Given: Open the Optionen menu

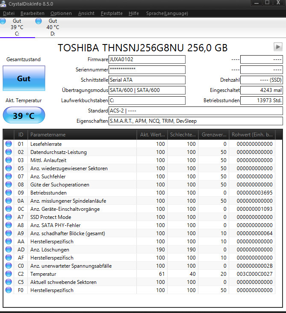Looking at the screenshot, I should click(61, 13).
